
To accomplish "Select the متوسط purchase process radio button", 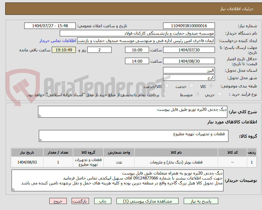I will pyautogui.click(x=197, y=94).
